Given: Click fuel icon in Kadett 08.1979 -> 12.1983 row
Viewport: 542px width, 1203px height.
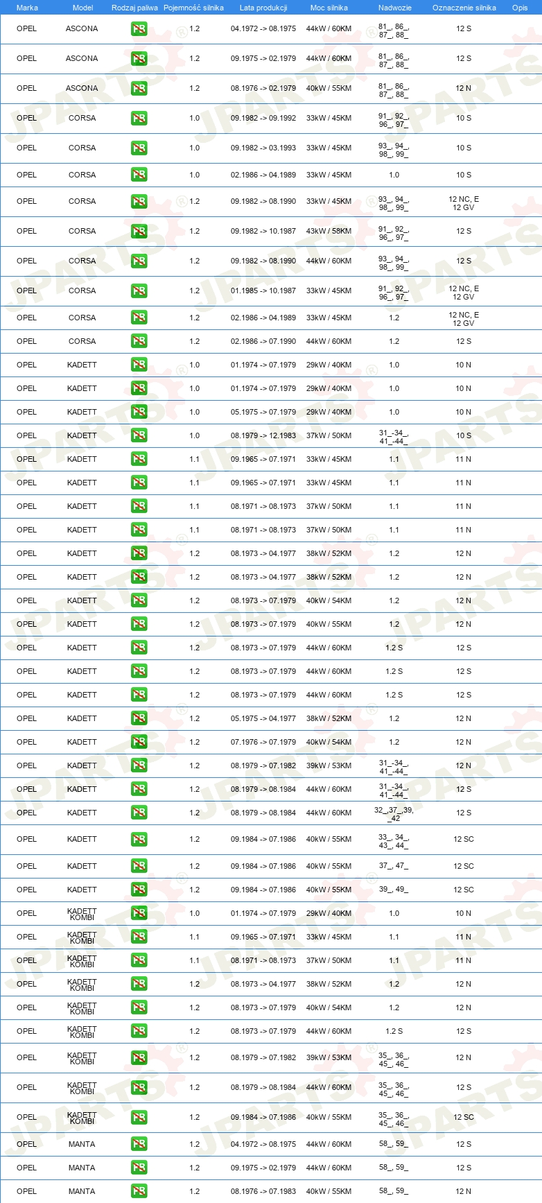Looking at the screenshot, I should click(x=139, y=436).
